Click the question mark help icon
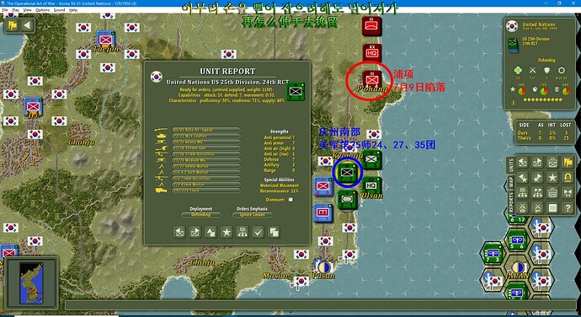581x317 pixels. pos(568,208)
